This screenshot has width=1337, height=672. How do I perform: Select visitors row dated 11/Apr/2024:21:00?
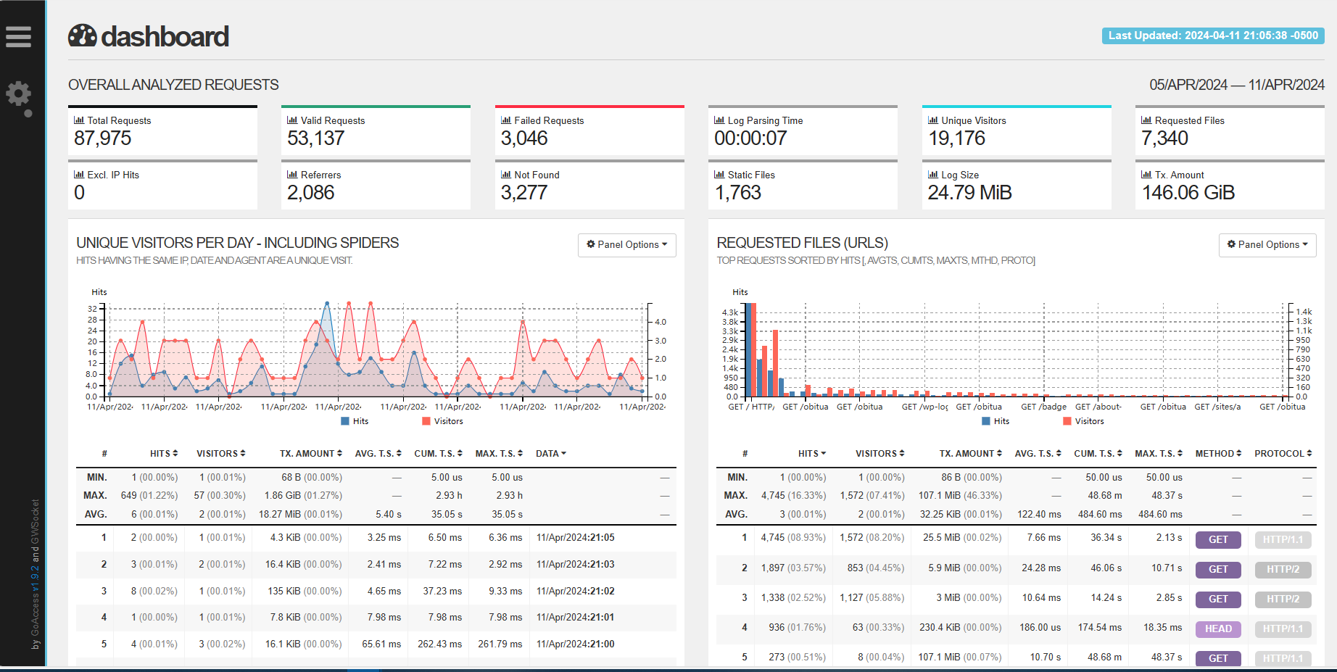point(376,644)
